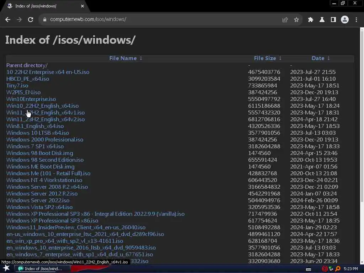Sort listing by Date
Screen dimensions: 364x273
tap(318, 58)
